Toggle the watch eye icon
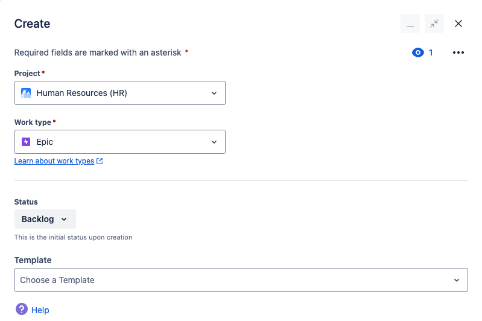 pos(418,52)
